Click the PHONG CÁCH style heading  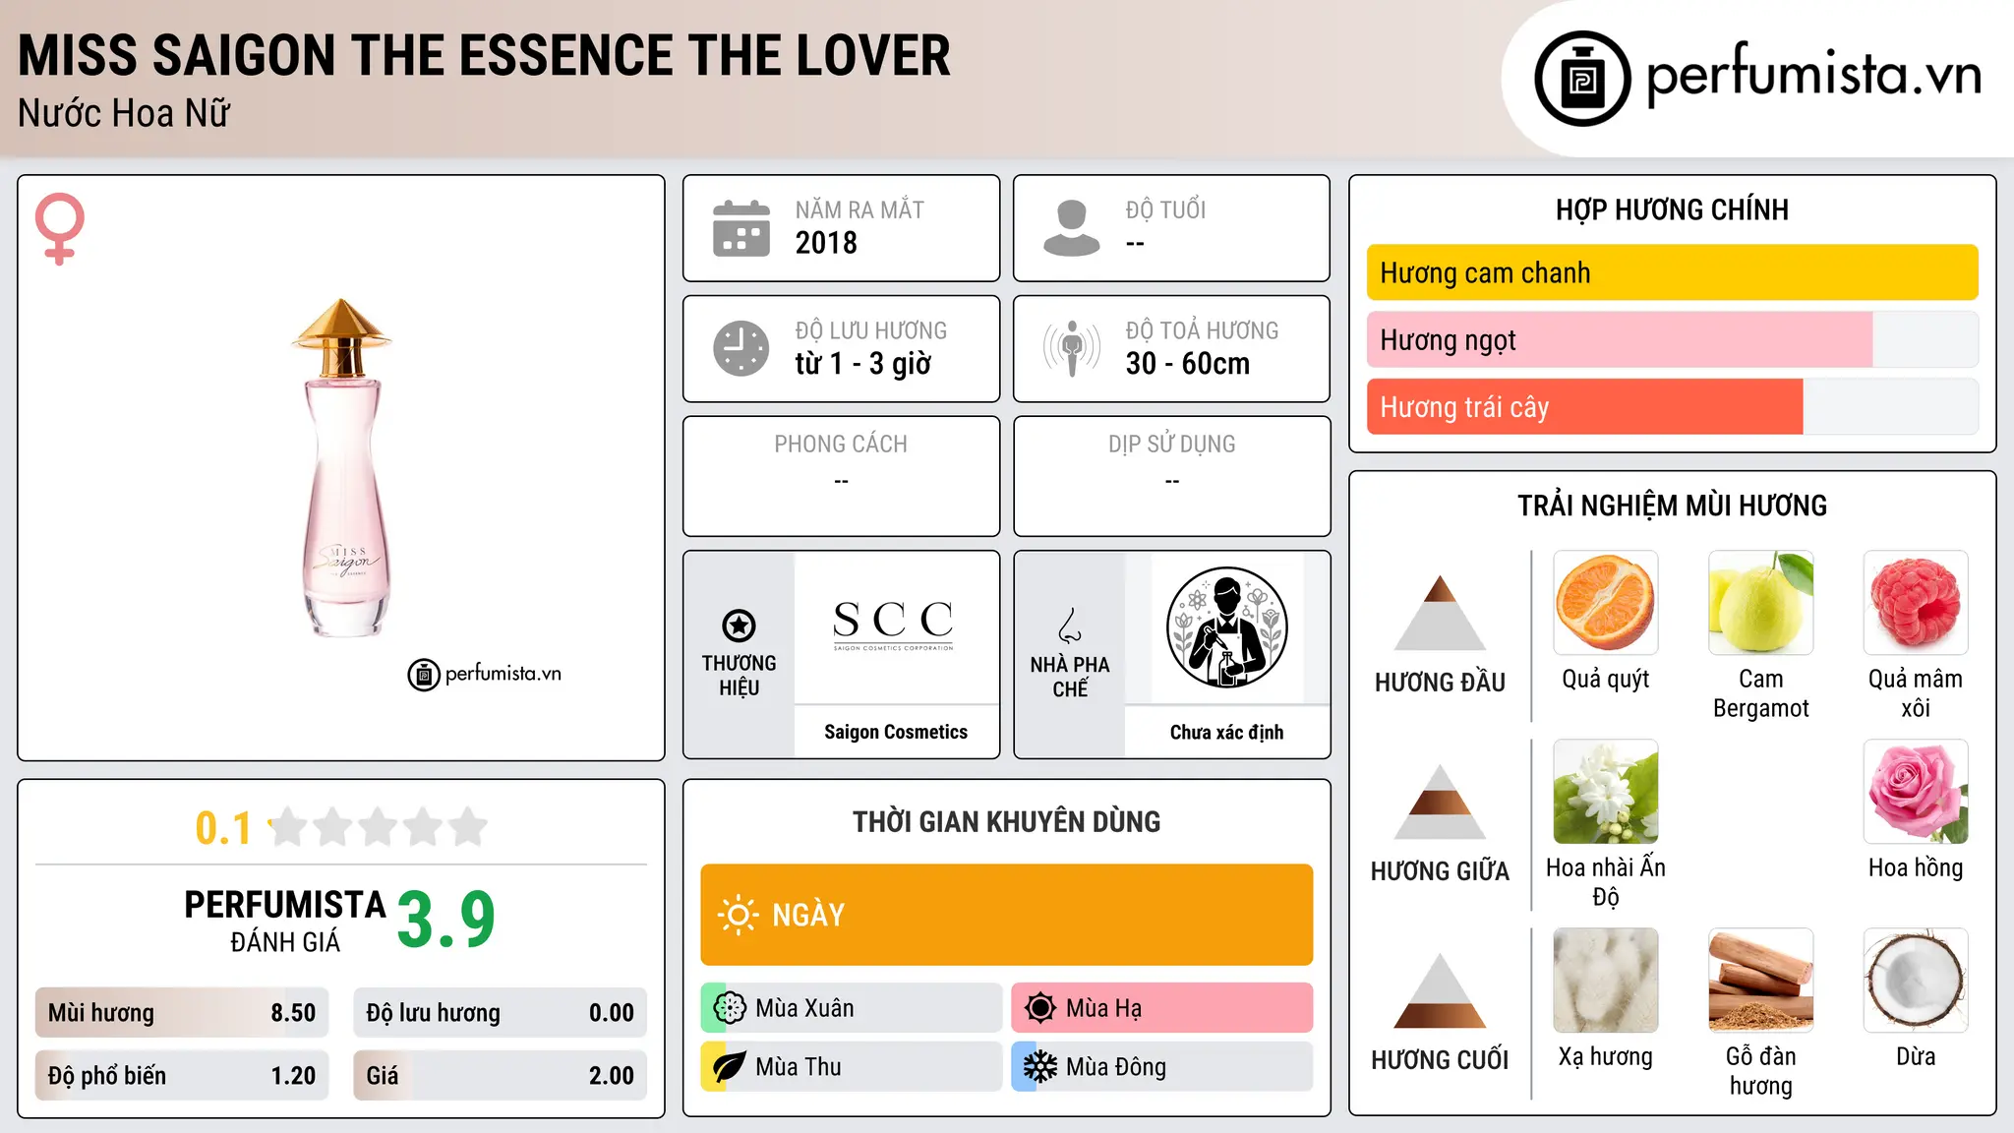[841, 445]
